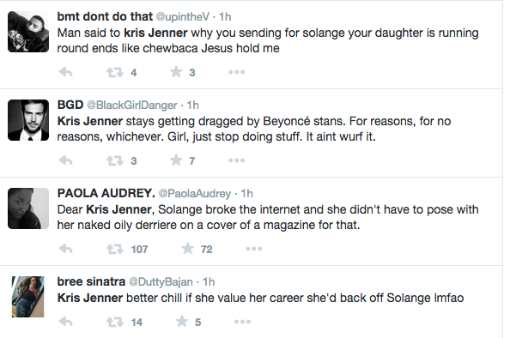Viewport: 510px width, 338px height.
Task: Reply to the BGD tweet
Action: (66, 160)
